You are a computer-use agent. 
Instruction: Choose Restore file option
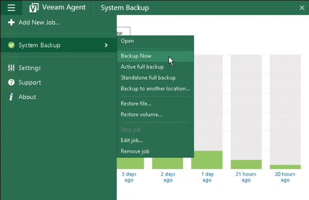(x=155, y=104)
